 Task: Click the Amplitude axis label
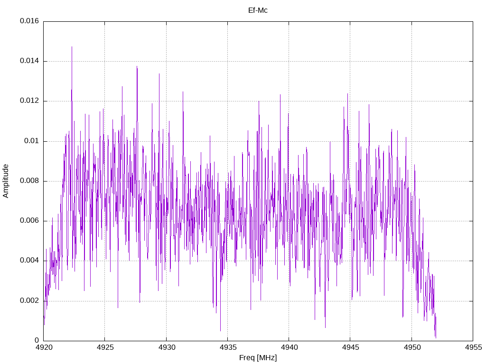tap(6, 181)
